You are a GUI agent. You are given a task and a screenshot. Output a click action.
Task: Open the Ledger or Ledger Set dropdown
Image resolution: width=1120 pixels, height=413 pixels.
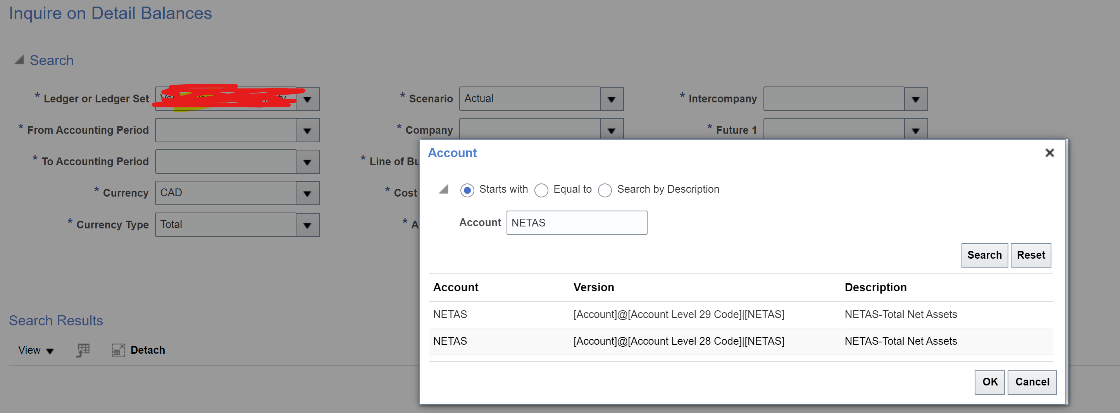[307, 99]
